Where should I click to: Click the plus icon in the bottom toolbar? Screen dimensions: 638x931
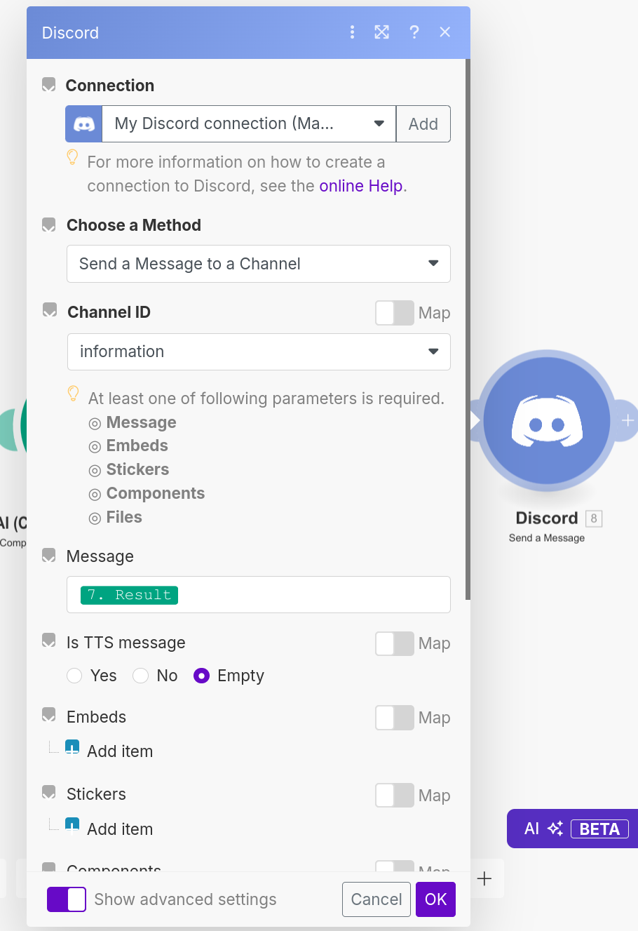coord(484,878)
